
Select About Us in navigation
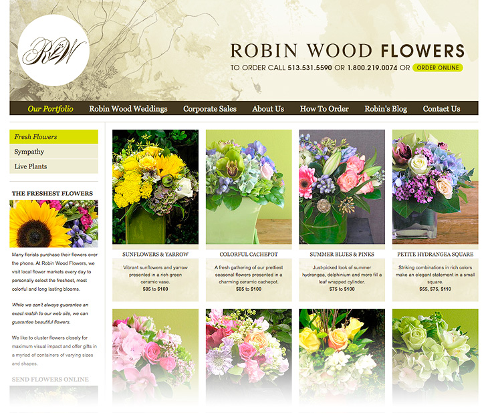pyautogui.click(x=268, y=108)
